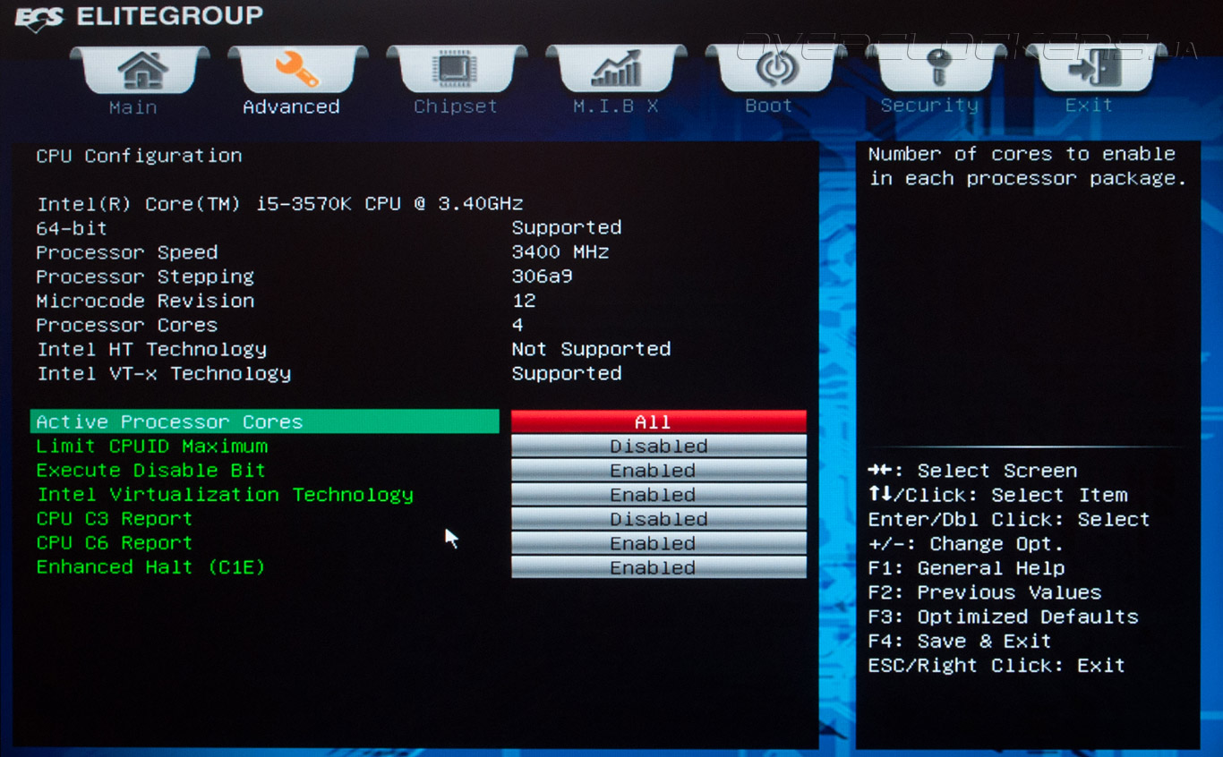Select the 'Limit CPUID Maximum' setting label
Screen dimensions: 1223x757
pyautogui.click(x=152, y=446)
